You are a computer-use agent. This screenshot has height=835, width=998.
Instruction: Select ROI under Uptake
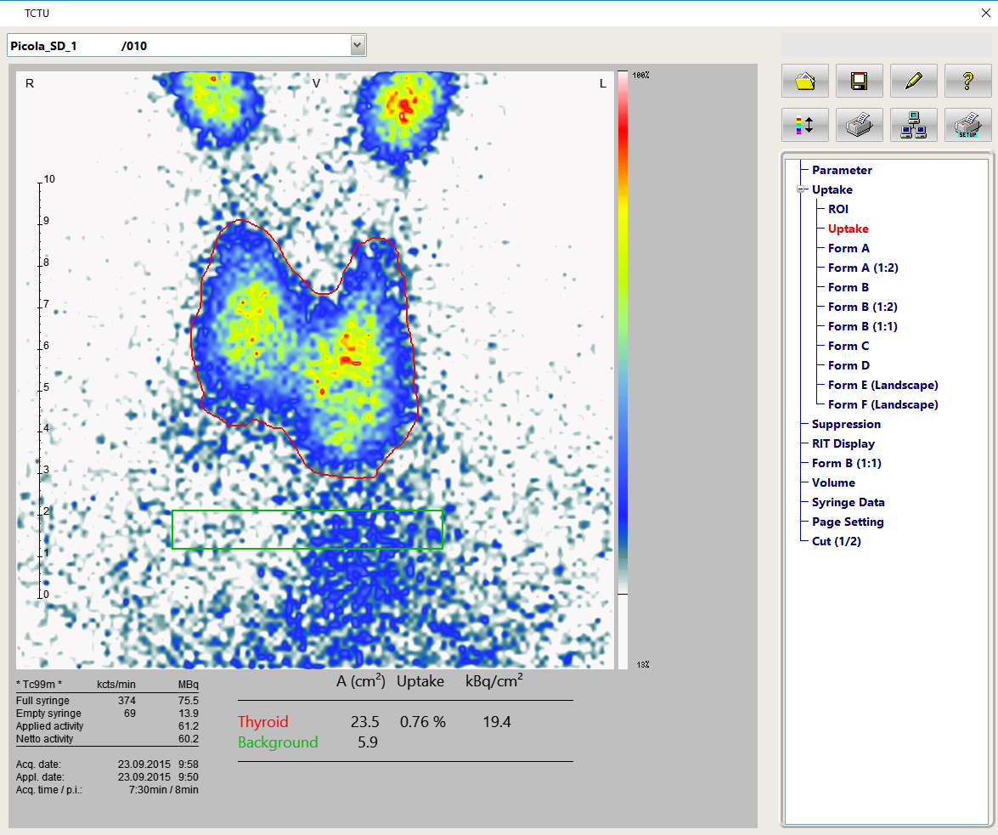click(837, 209)
